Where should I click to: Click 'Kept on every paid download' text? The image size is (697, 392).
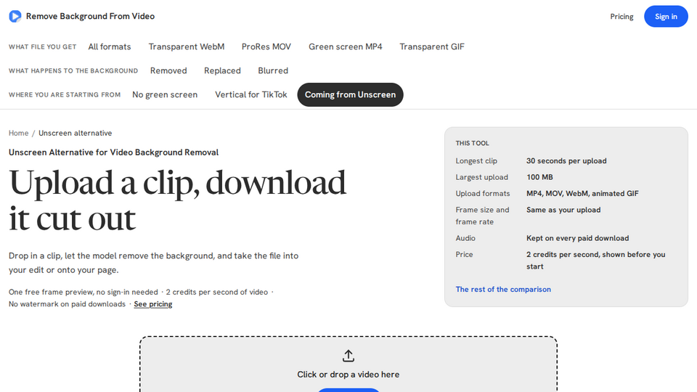click(x=577, y=238)
